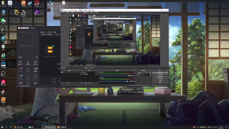This screenshot has width=229, height=129.
Task: Open the File menu in OBS
Action: [63, 13]
